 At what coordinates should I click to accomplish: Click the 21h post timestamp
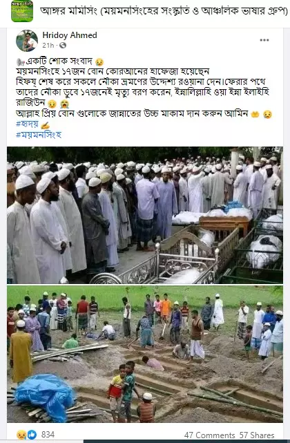tap(48, 45)
